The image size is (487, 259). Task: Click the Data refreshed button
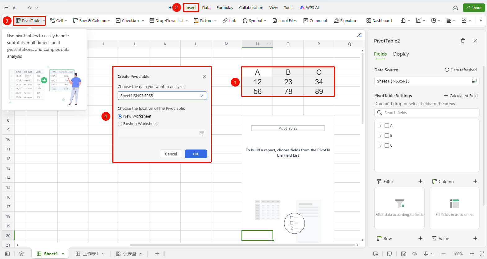pyautogui.click(x=461, y=70)
